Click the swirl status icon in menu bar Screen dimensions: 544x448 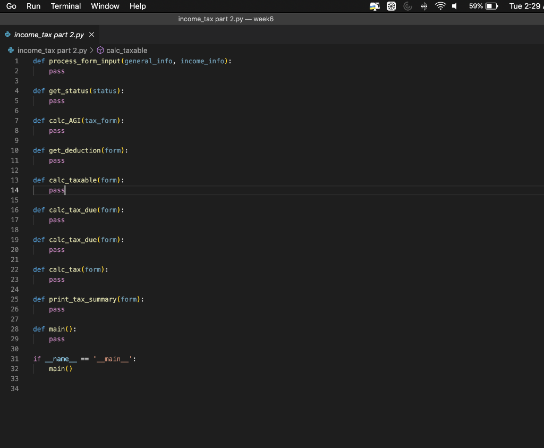click(x=407, y=6)
